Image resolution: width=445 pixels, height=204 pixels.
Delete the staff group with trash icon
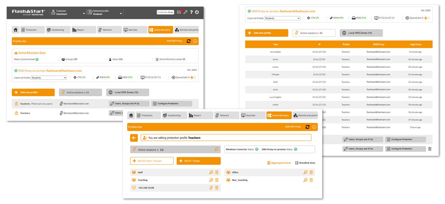[217, 172]
